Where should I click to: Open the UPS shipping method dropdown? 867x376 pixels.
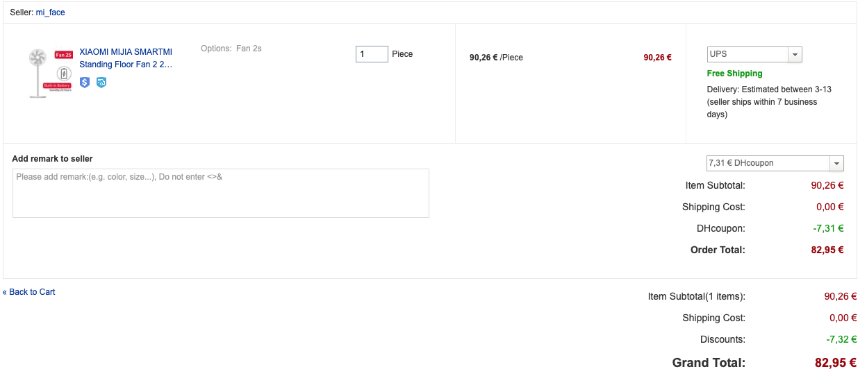754,54
